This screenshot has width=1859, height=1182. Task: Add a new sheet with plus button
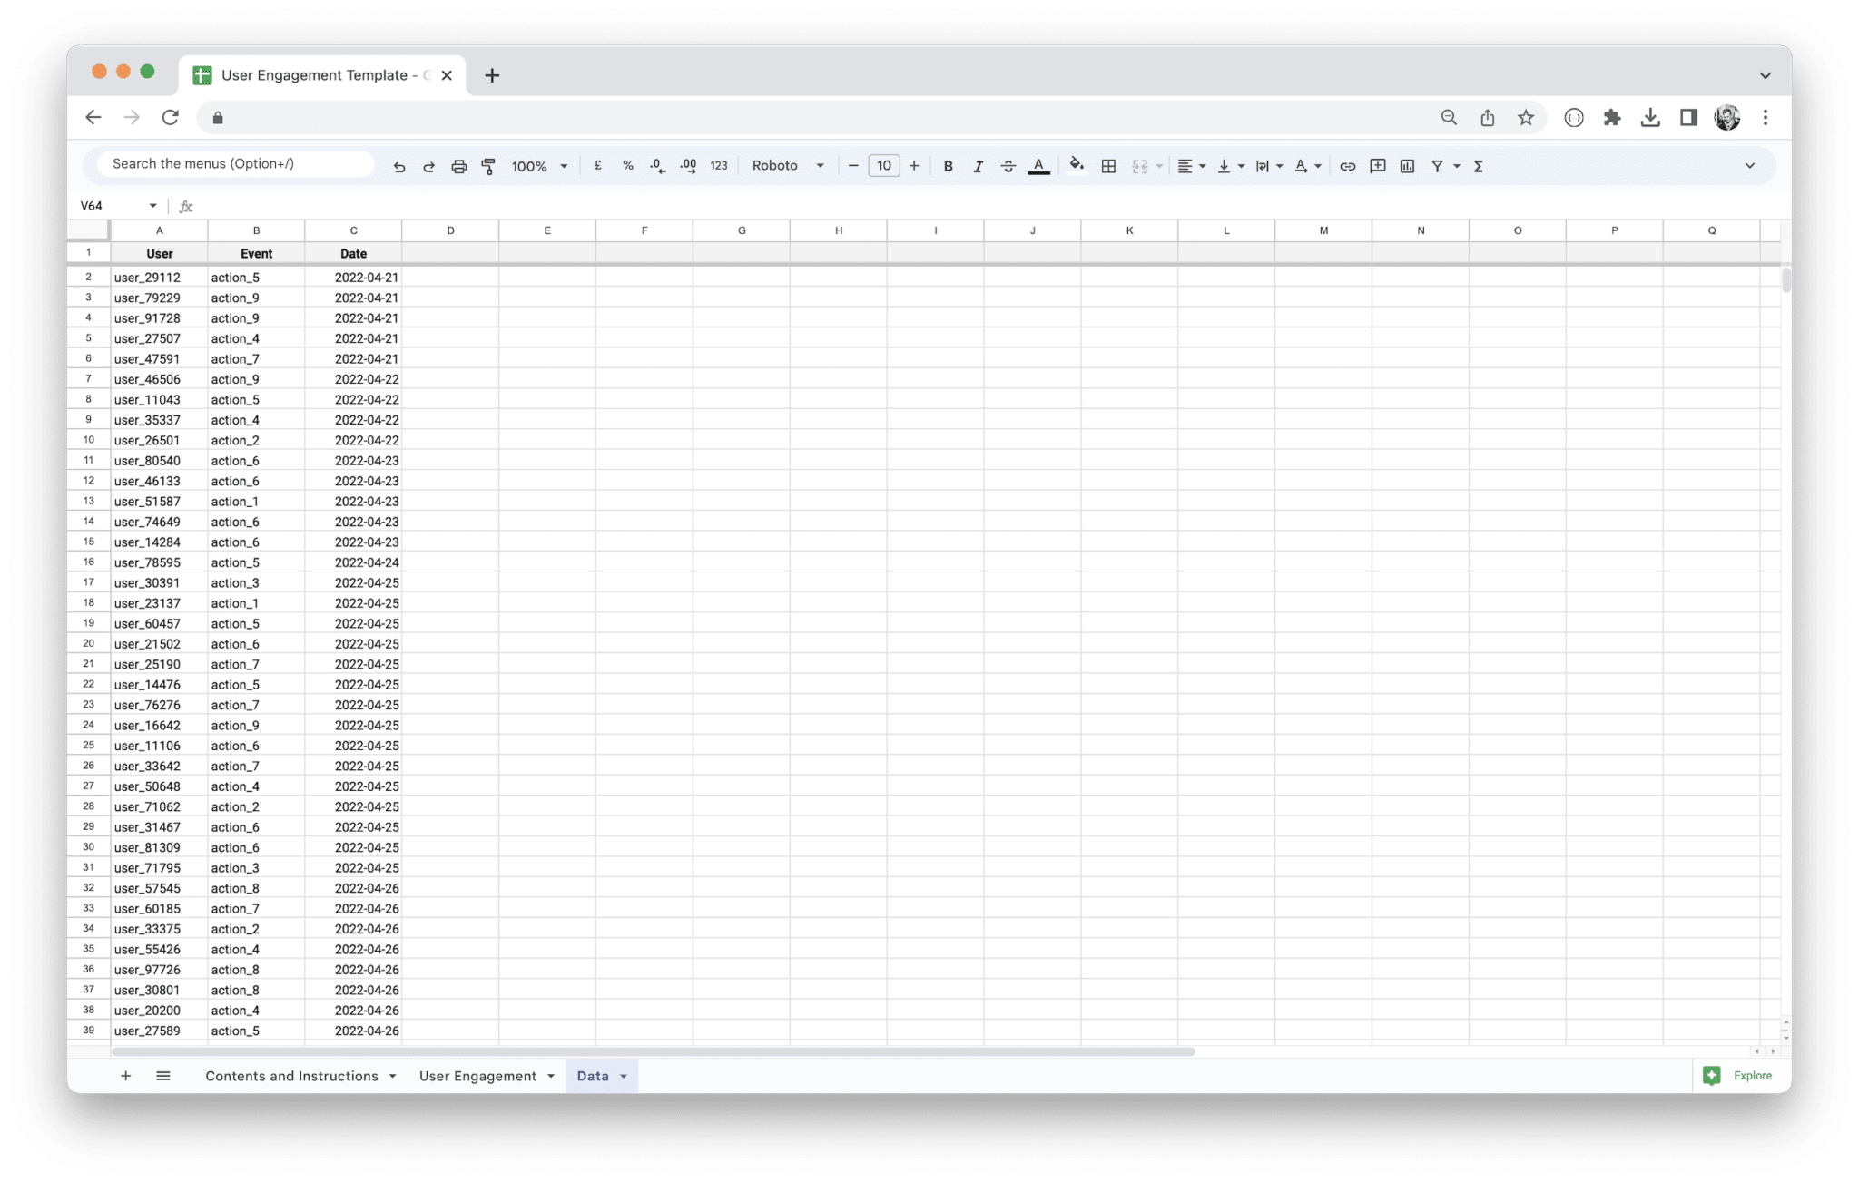(x=125, y=1076)
